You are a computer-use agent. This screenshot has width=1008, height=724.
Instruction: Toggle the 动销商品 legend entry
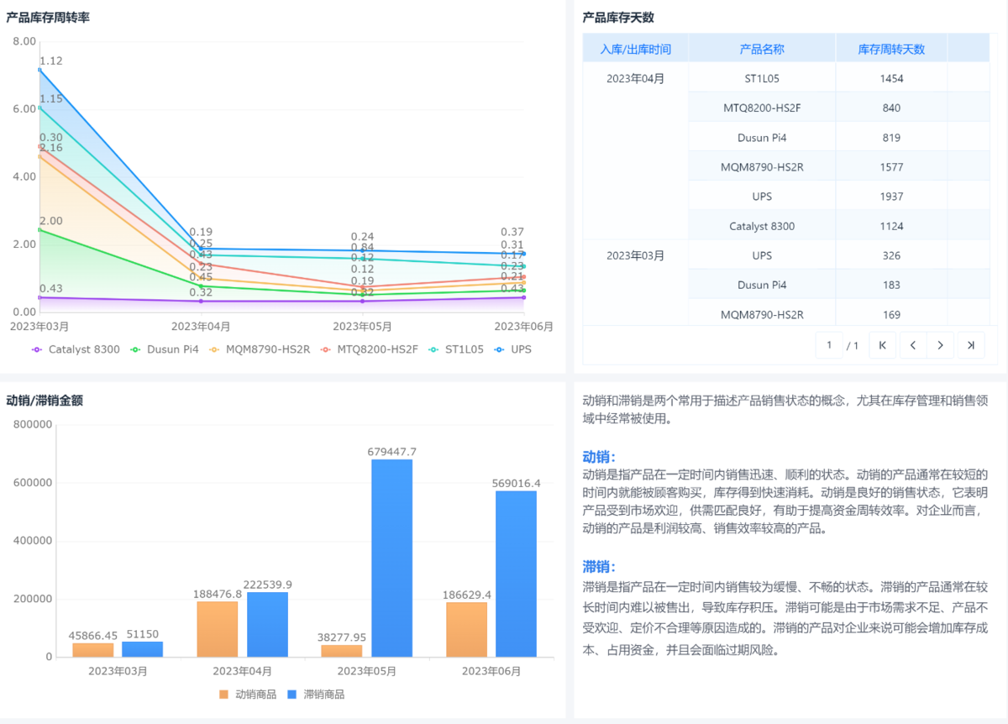(247, 695)
